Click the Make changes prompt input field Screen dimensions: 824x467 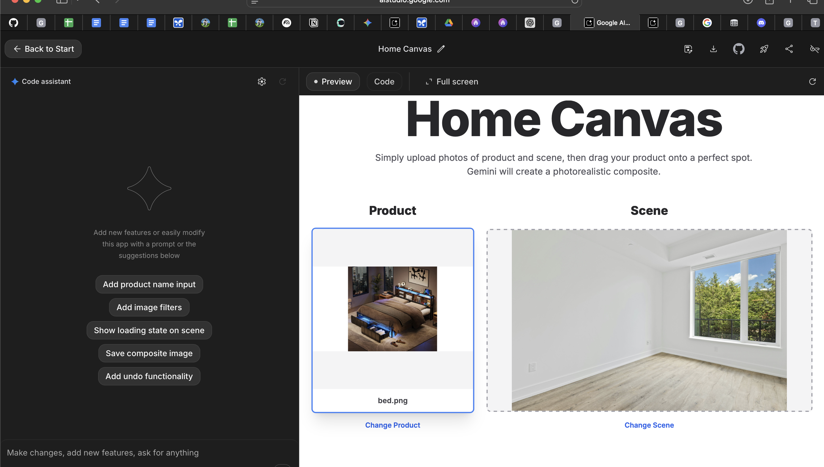pyautogui.click(x=149, y=453)
